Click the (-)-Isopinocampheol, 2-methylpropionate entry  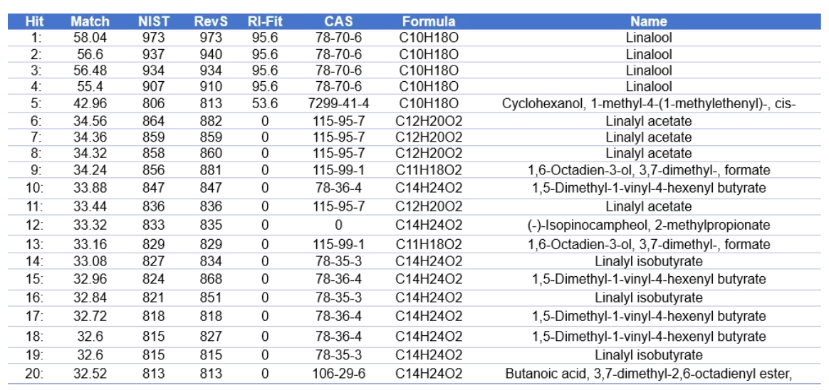[x=648, y=225]
